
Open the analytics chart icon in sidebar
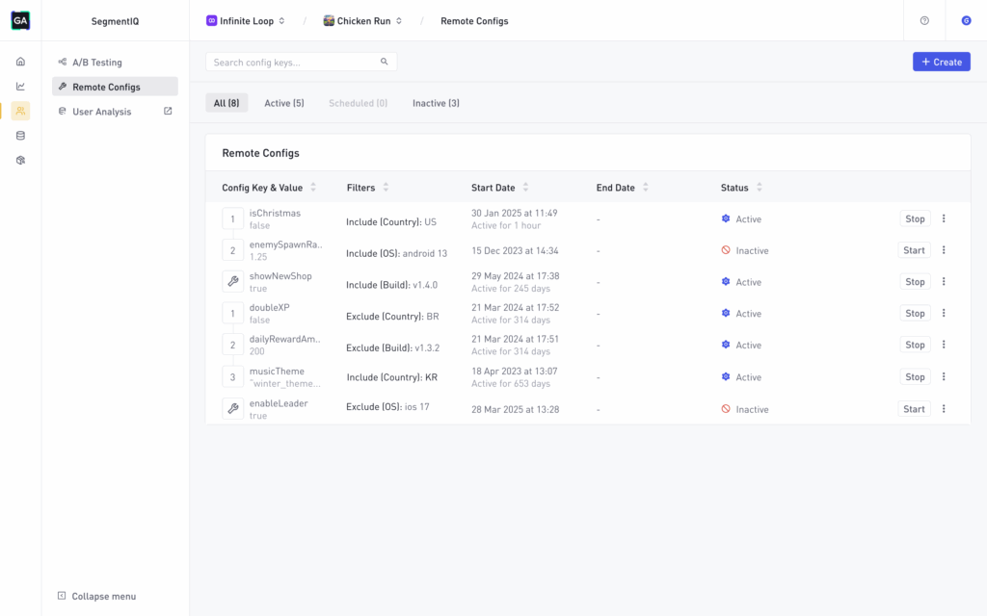20,86
